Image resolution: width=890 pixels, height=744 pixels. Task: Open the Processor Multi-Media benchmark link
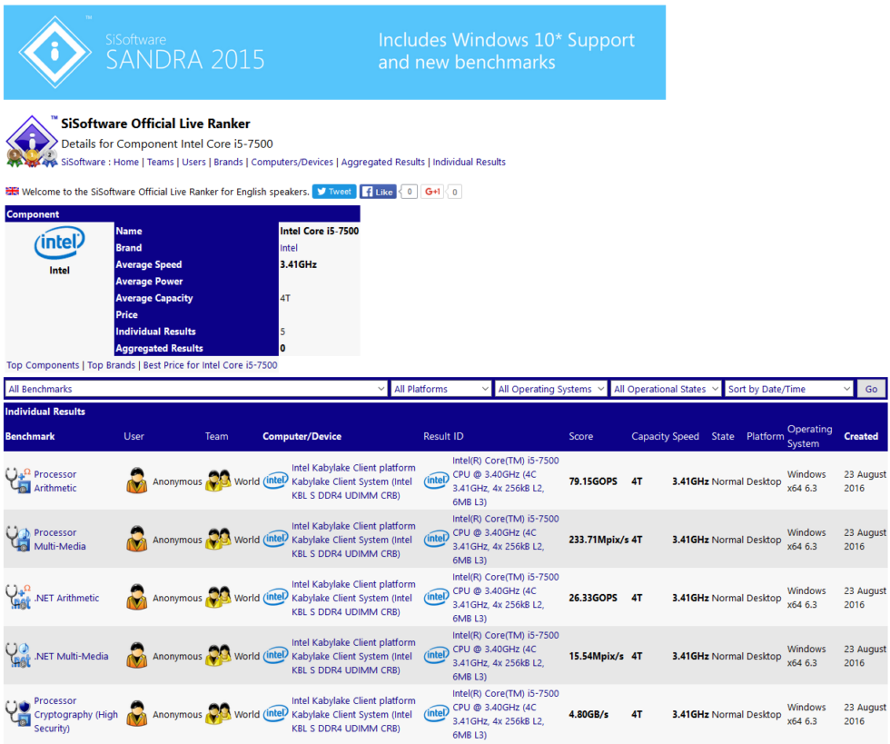[60, 540]
